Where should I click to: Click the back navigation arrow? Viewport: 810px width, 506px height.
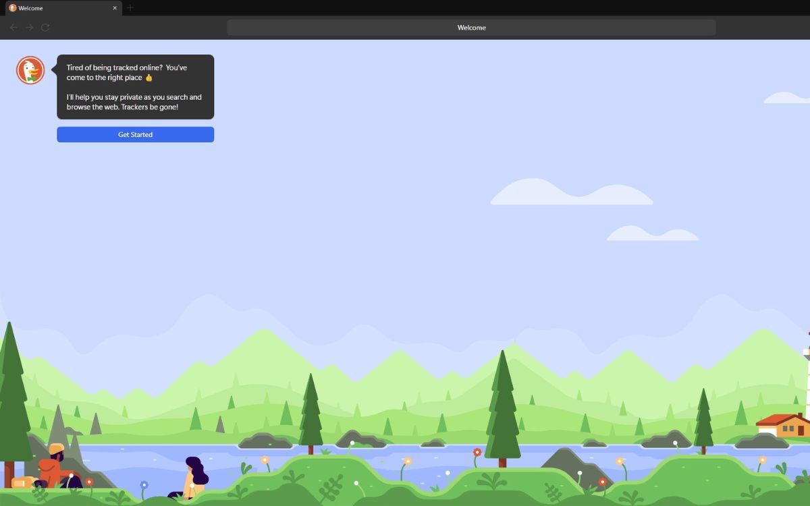click(13, 28)
